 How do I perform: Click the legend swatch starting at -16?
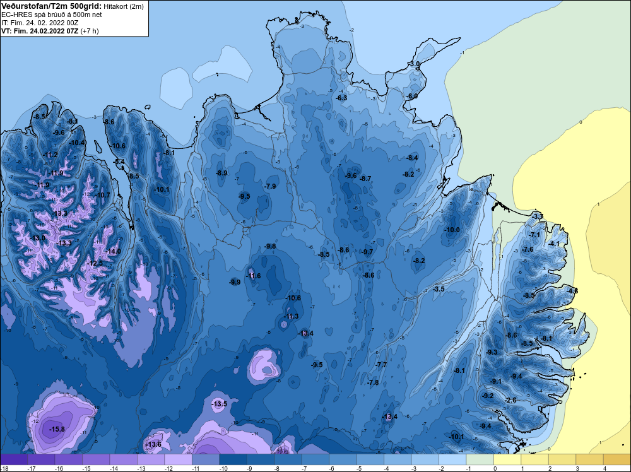(69, 460)
